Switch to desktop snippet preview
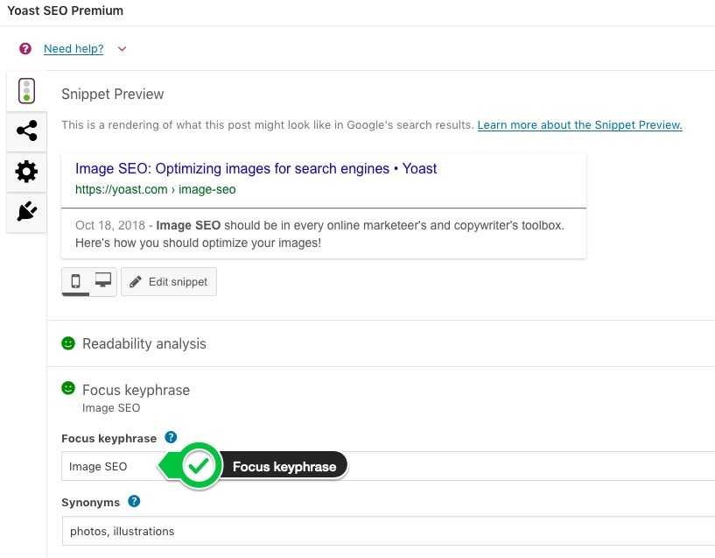715x558 pixels. [x=103, y=280]
